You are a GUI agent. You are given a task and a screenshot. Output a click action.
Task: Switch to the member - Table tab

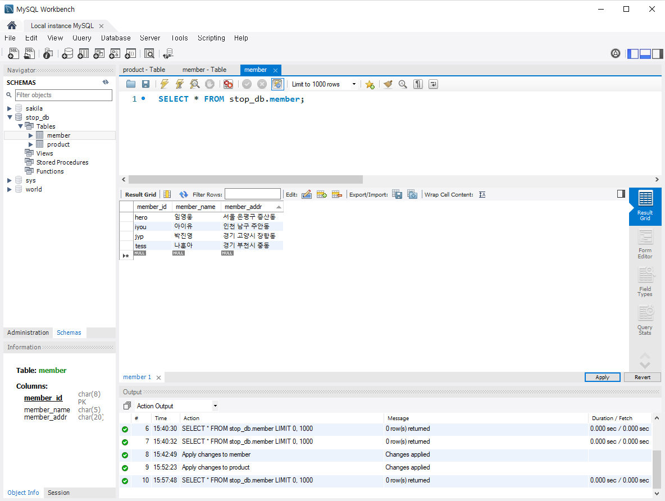click(x=204, y=70)
